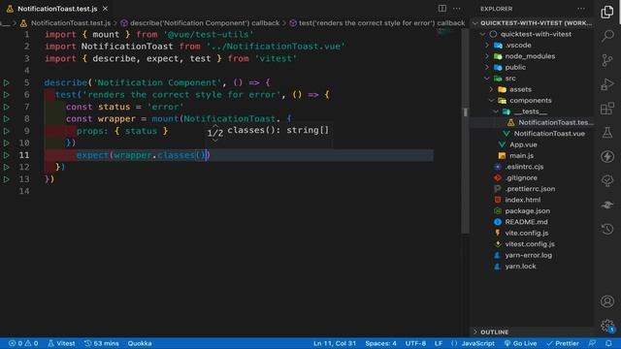Click Ln 11, Col 31 cursor position
Image resolution: width=621 pixels, height=349 pixels.
click(335, 343)
